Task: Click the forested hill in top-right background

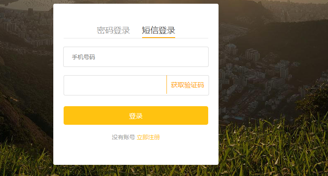Action: click(297, 41)
